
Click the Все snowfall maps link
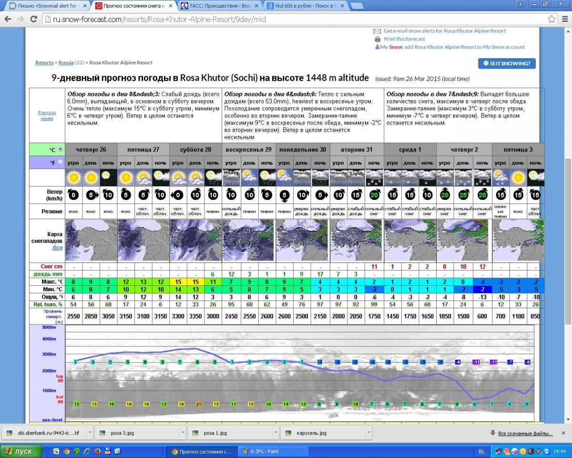57,248
